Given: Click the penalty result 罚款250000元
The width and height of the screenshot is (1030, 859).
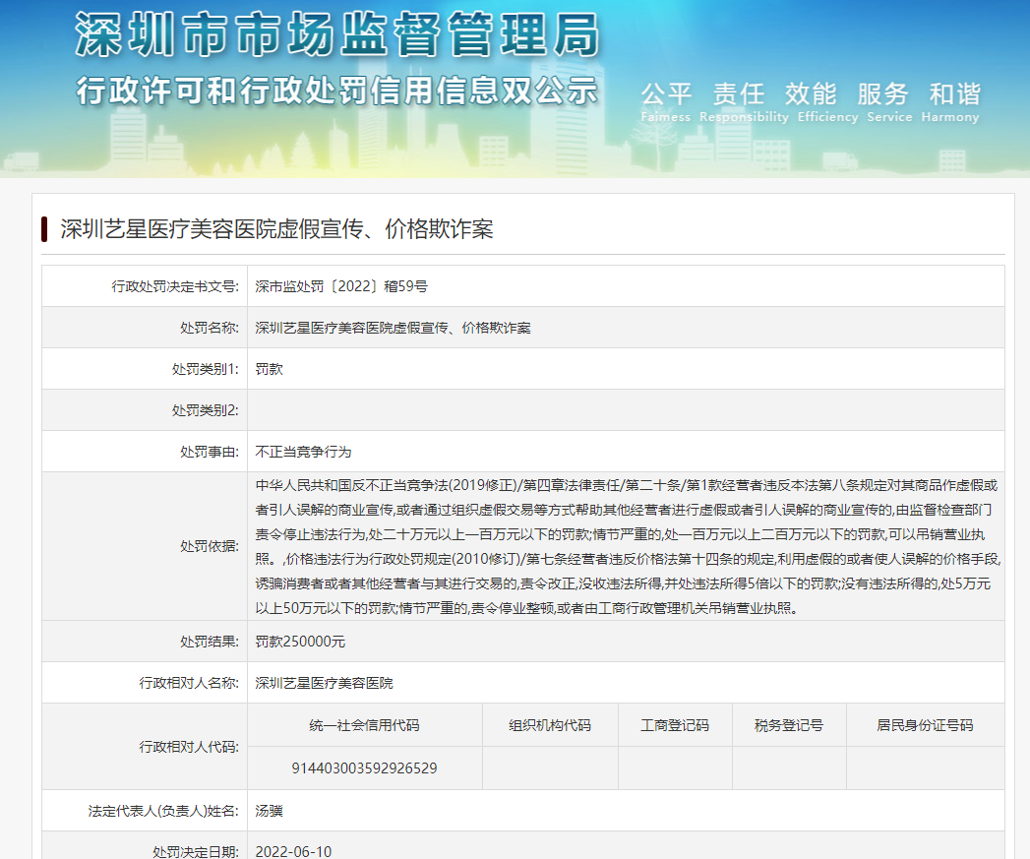Looking at the screenshot, I should (x=300, y=642).
